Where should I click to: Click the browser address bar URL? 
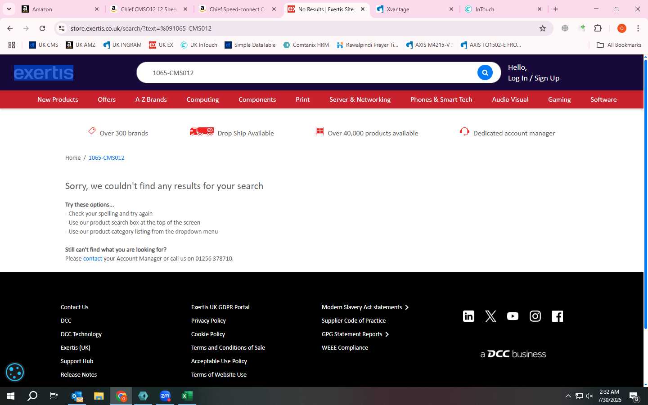(x=141, y=28)
